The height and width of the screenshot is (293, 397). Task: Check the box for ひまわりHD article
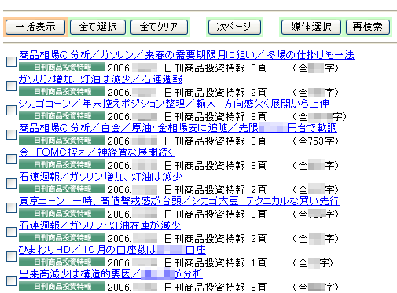tap(11, 256)
